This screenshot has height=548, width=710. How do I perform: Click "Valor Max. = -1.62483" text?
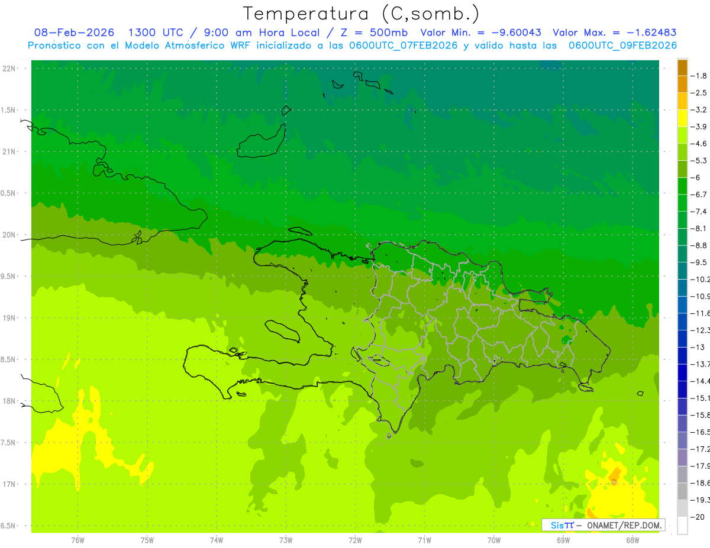coord(614,33)
